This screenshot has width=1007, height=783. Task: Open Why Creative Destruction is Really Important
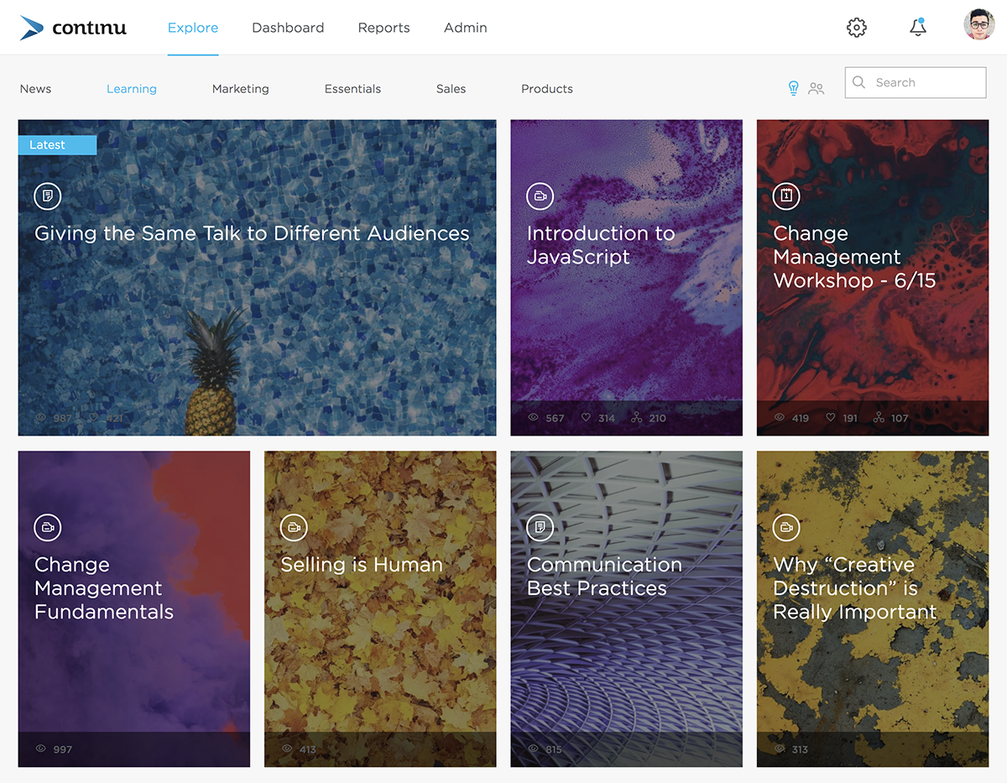coord(854,588)
